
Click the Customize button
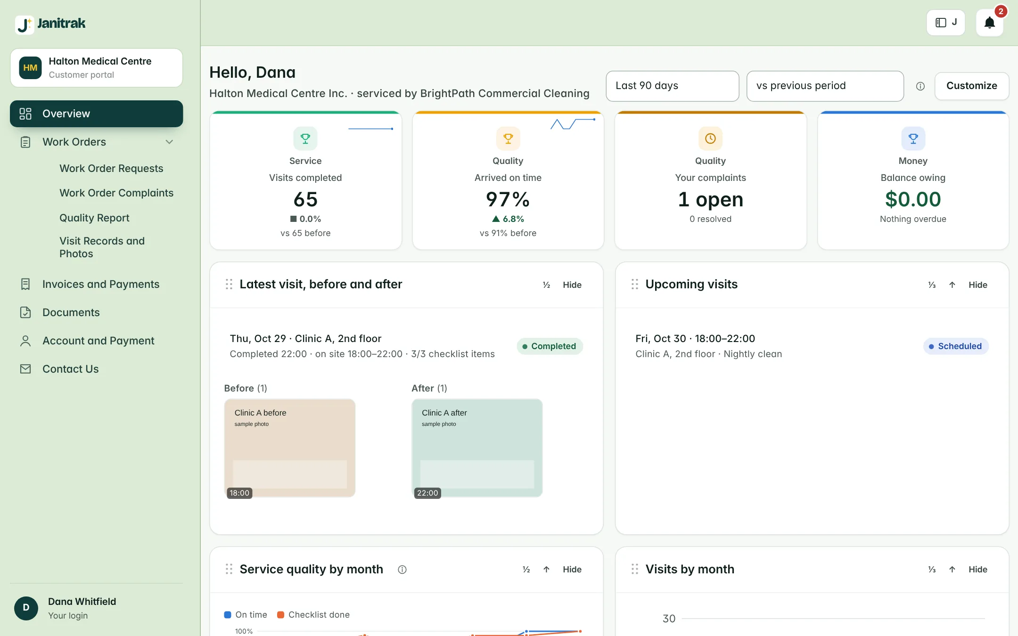pos(971,86)
